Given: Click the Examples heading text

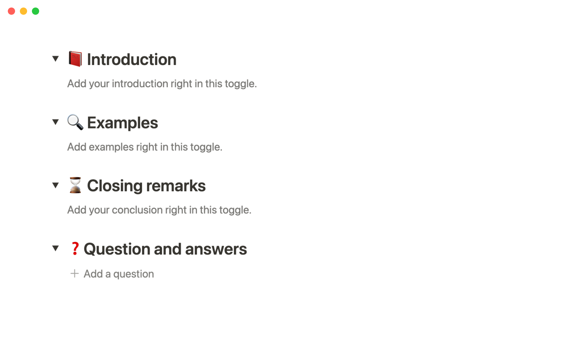Looking at the screenshot, I should click(x=122, y=123).
